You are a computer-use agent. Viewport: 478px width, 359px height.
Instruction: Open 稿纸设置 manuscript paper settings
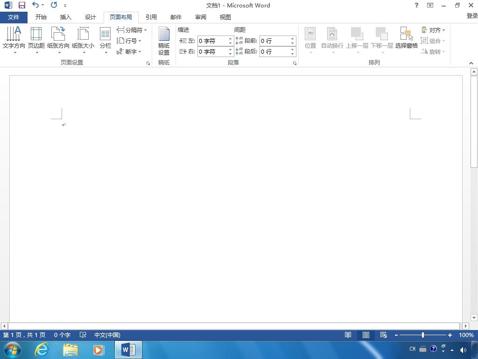point(164,41)
